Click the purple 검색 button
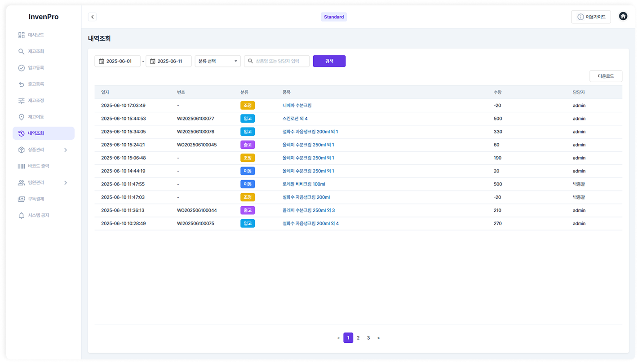Screen dimensions: 638x363 coord(329,61)
